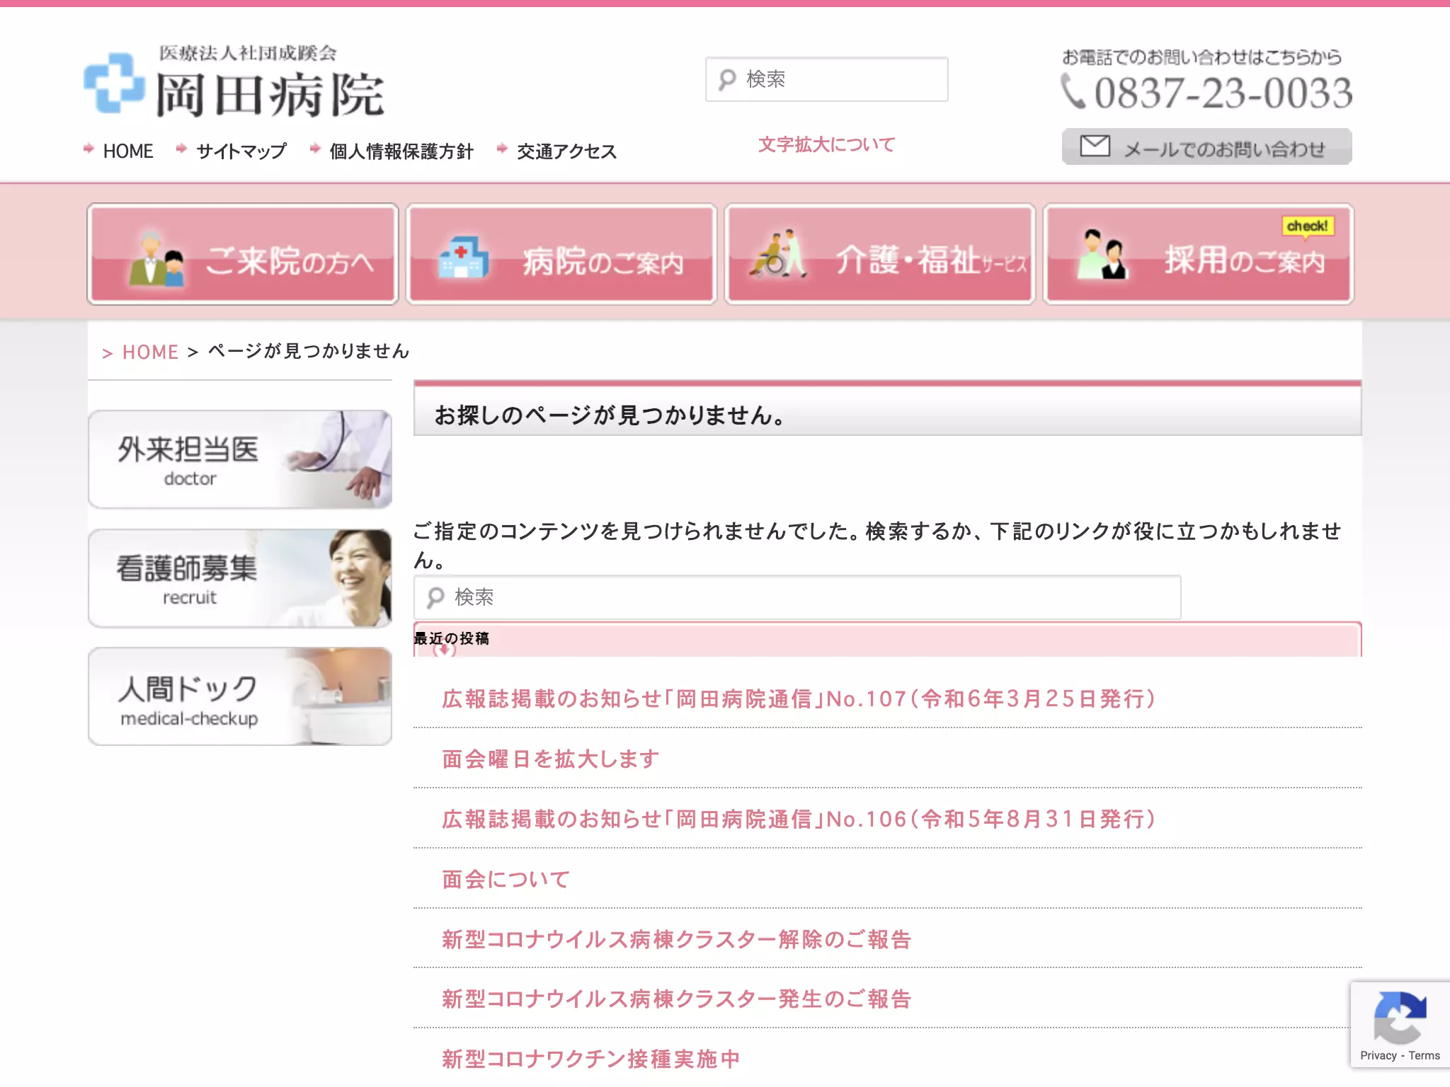Open the 外来担当医 doctor sidebar banner
Viewport: 1450px width, 1087px height.
[x=240, y=459]
